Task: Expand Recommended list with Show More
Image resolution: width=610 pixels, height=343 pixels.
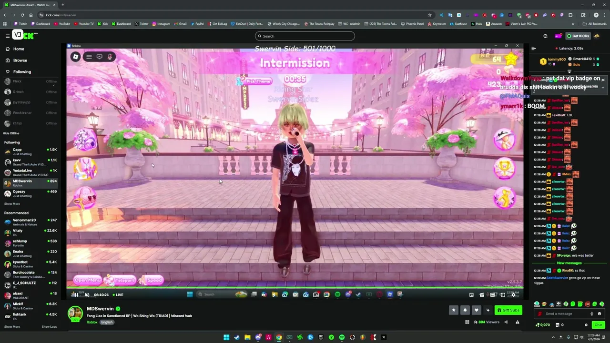Action: tap(12, 327)
